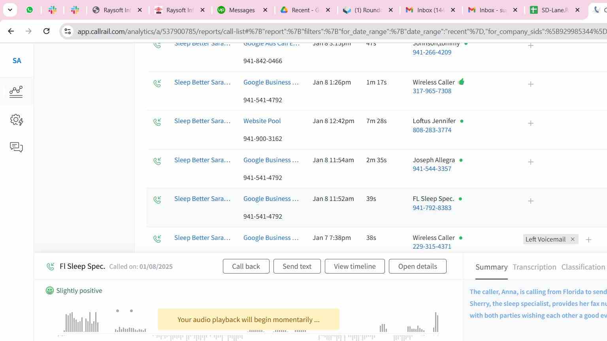The image size is (607, 341).
Task: Reload the CallRail page
Action: (x=46, y=31)
